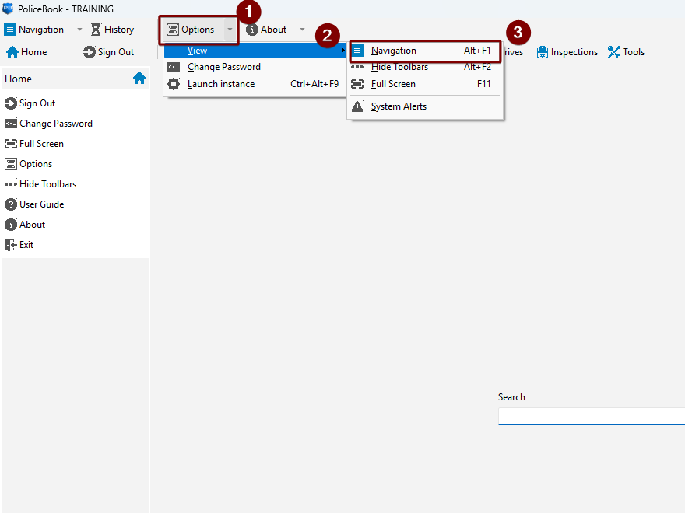The width and height of the screenshot is (685, 513).
Task: Open the Tools wrench icon
Action: pyautogui.click(x=613, y=52)
